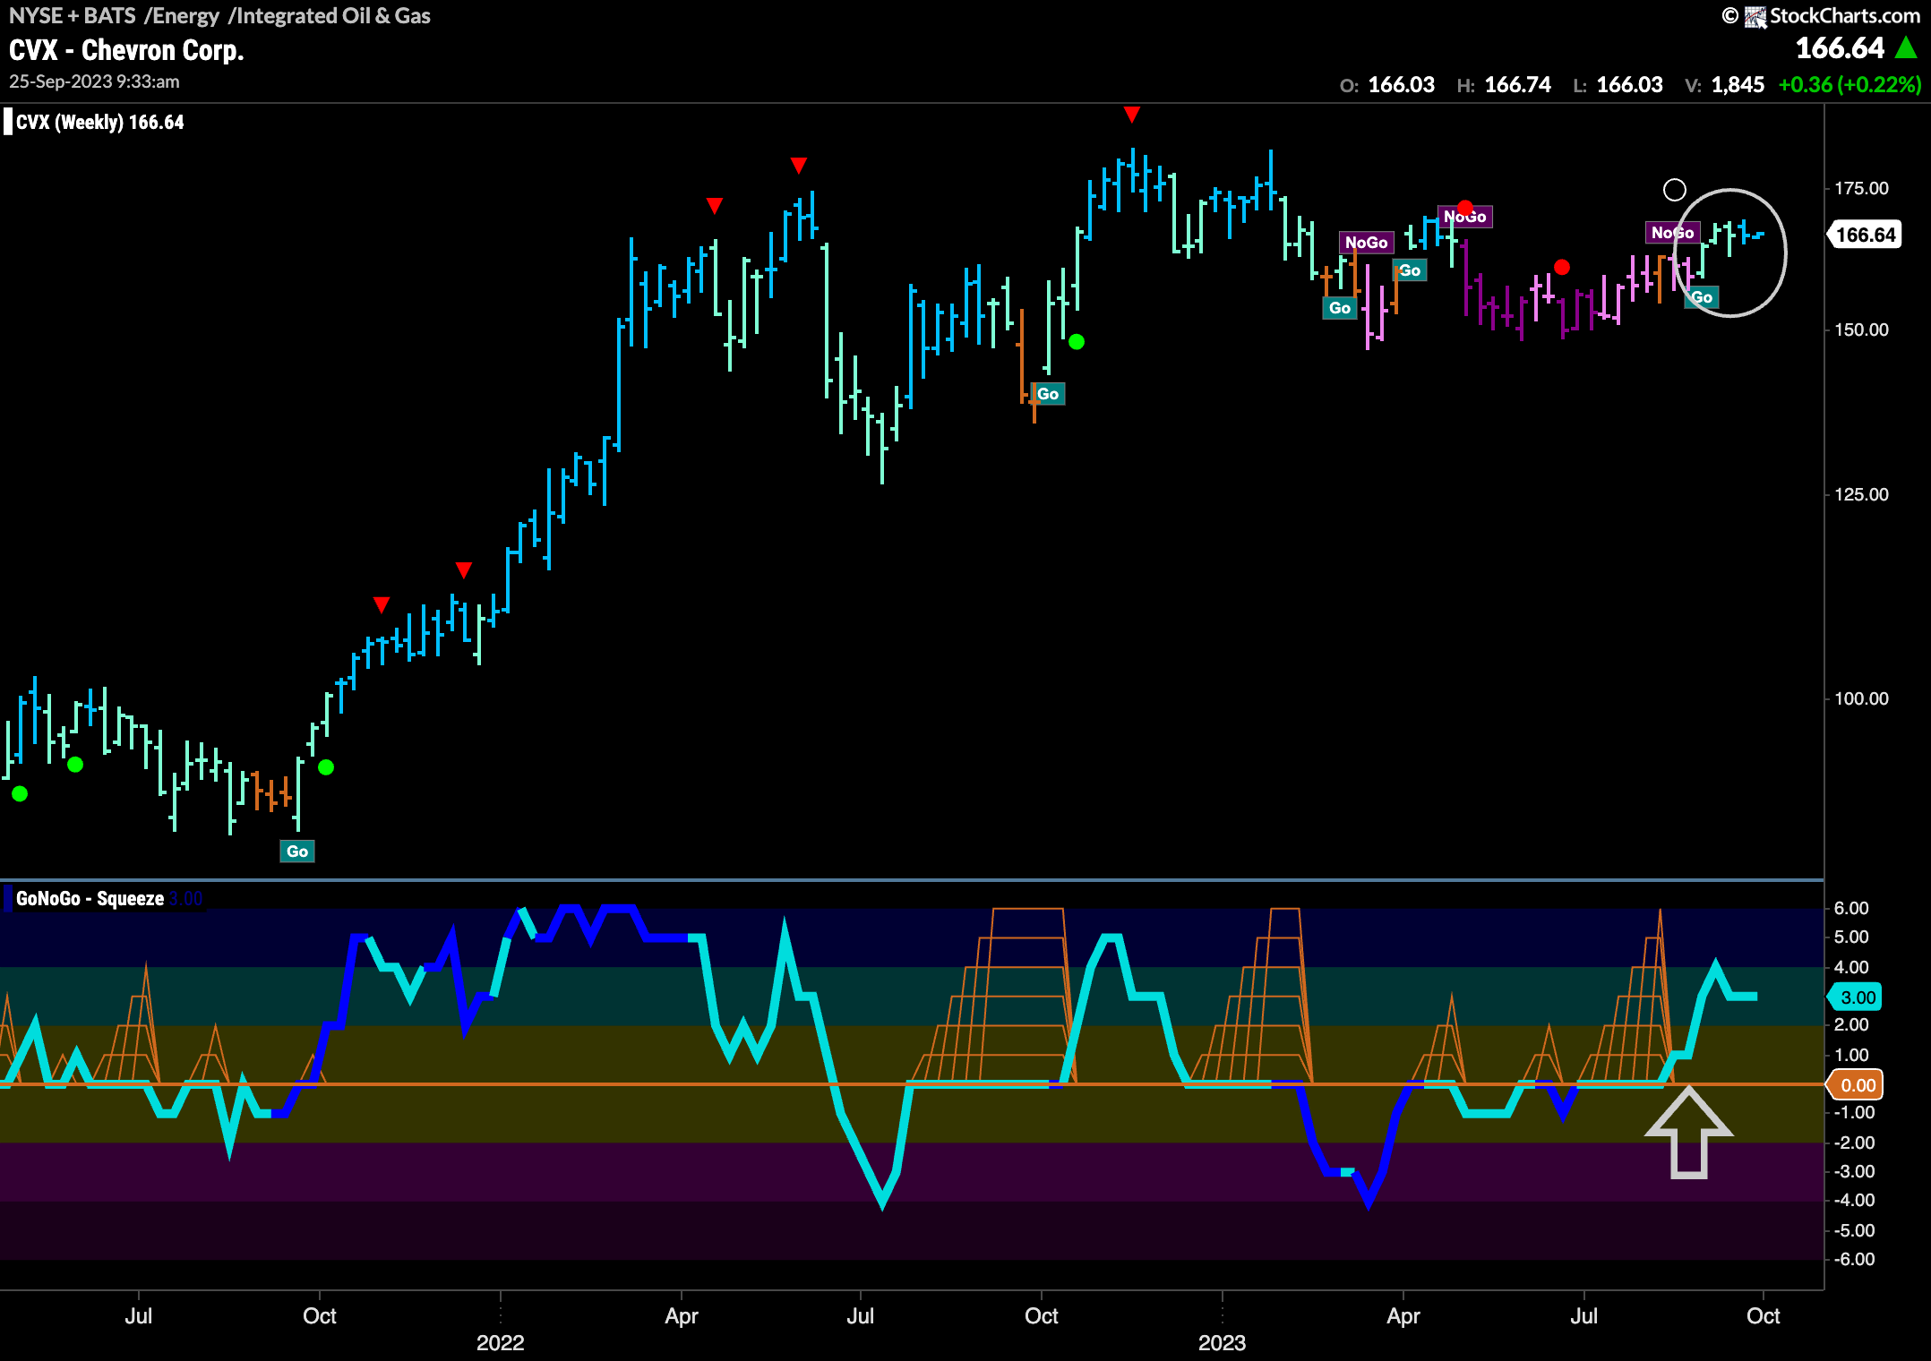The width and height of the screenshot is (1931, 1361).
Task: Click the orange 0.00 zero-line tag
Action: tap(1856, 1084)
